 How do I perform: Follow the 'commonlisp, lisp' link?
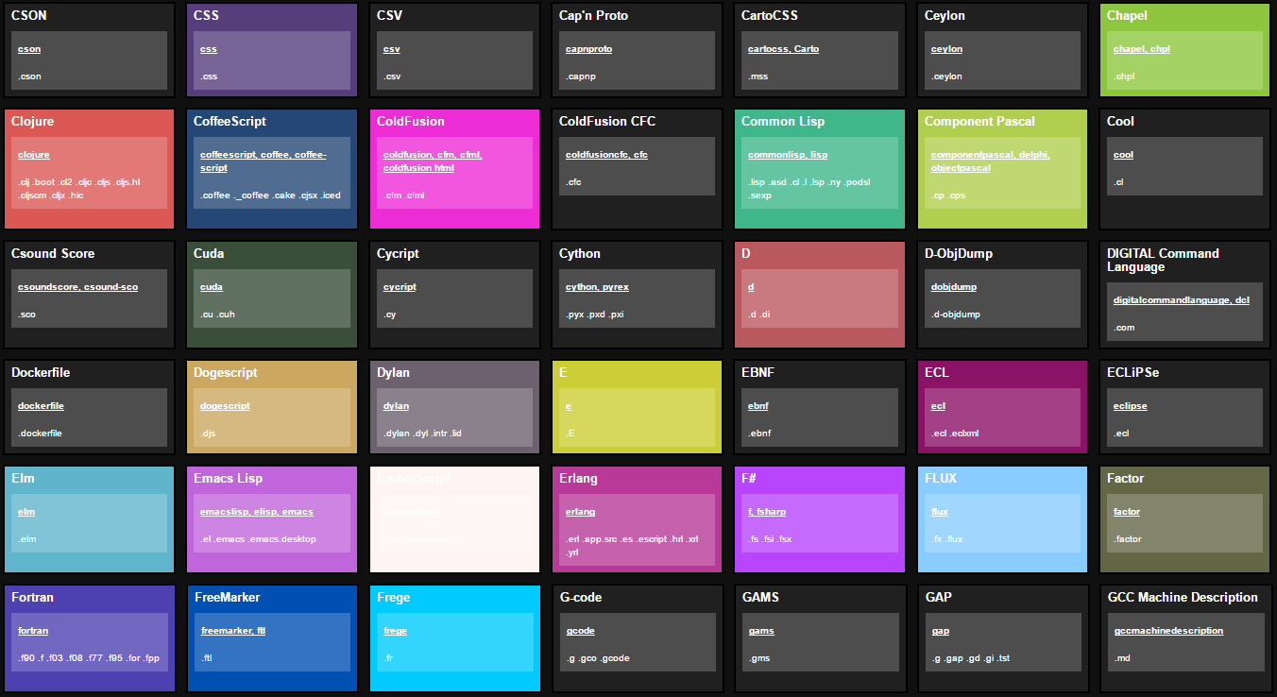[x=788, y=155]
